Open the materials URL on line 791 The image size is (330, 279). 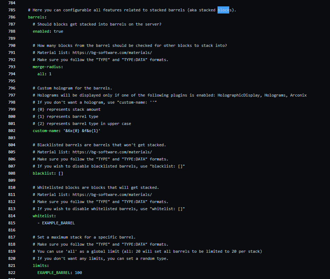point(112,53)
